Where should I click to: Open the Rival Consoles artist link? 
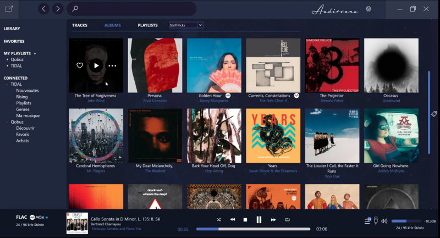[155, 101]
